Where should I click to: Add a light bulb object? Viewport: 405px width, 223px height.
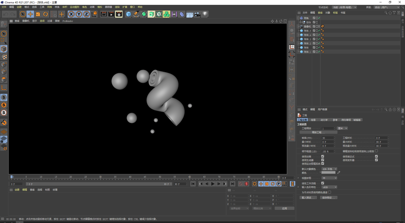coord(205,14)
